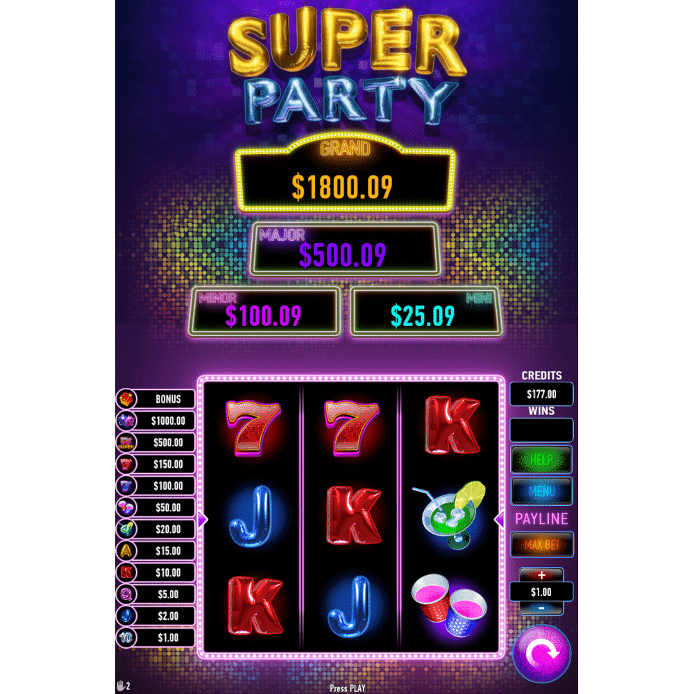
Task: Decrease bet with the minus button
Action: click(541, 609)
